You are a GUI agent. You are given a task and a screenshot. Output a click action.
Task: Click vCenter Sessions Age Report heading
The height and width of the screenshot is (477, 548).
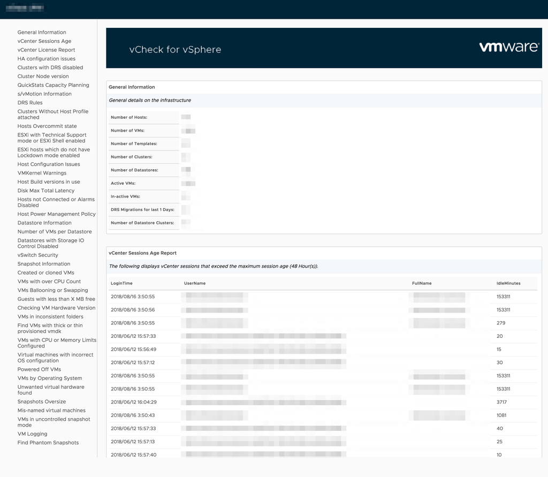coord(142,253)
